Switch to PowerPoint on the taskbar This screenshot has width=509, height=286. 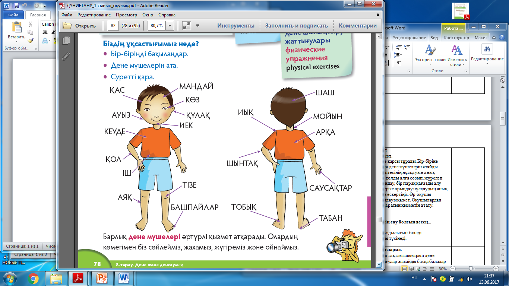pos(102,278)
